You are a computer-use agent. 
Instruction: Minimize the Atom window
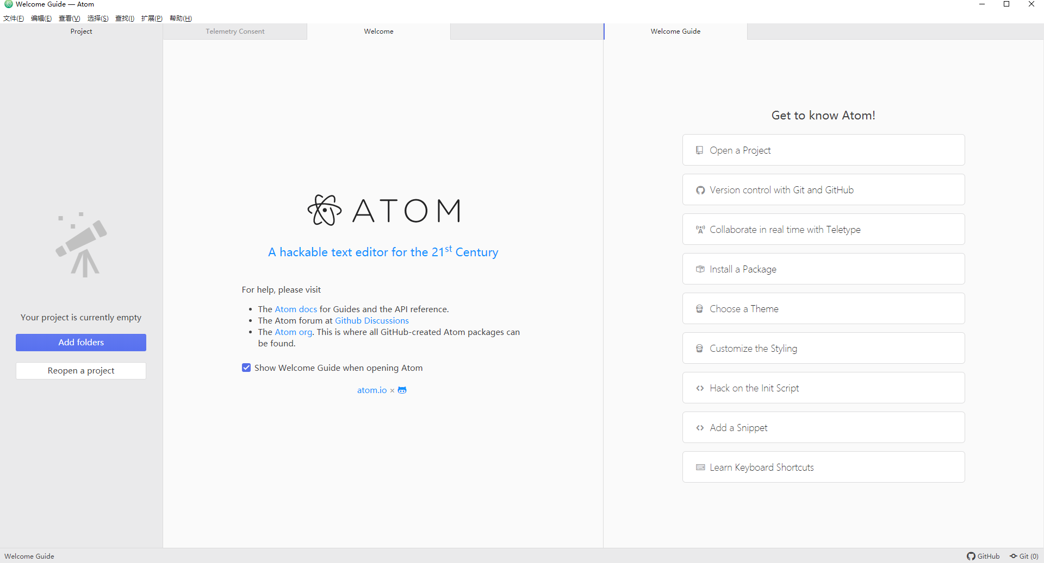coord(982,4)
